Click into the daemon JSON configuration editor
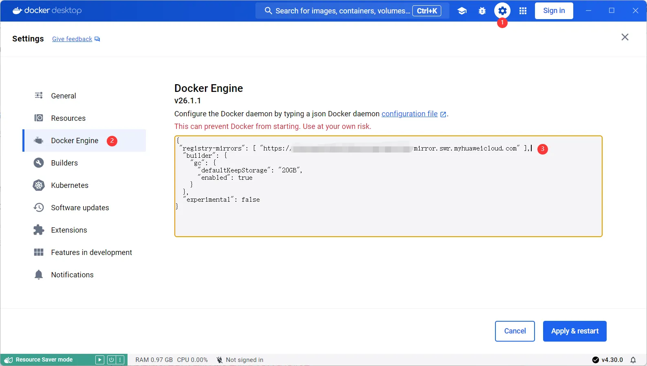This screenshot has height=366, width=647. tap(388, 186)
